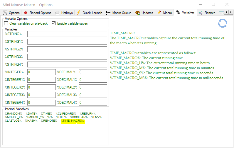This screenshot has width=234, height=148.
Task: Click the %FILE% internal variable
Action: (x=61, y=117)
